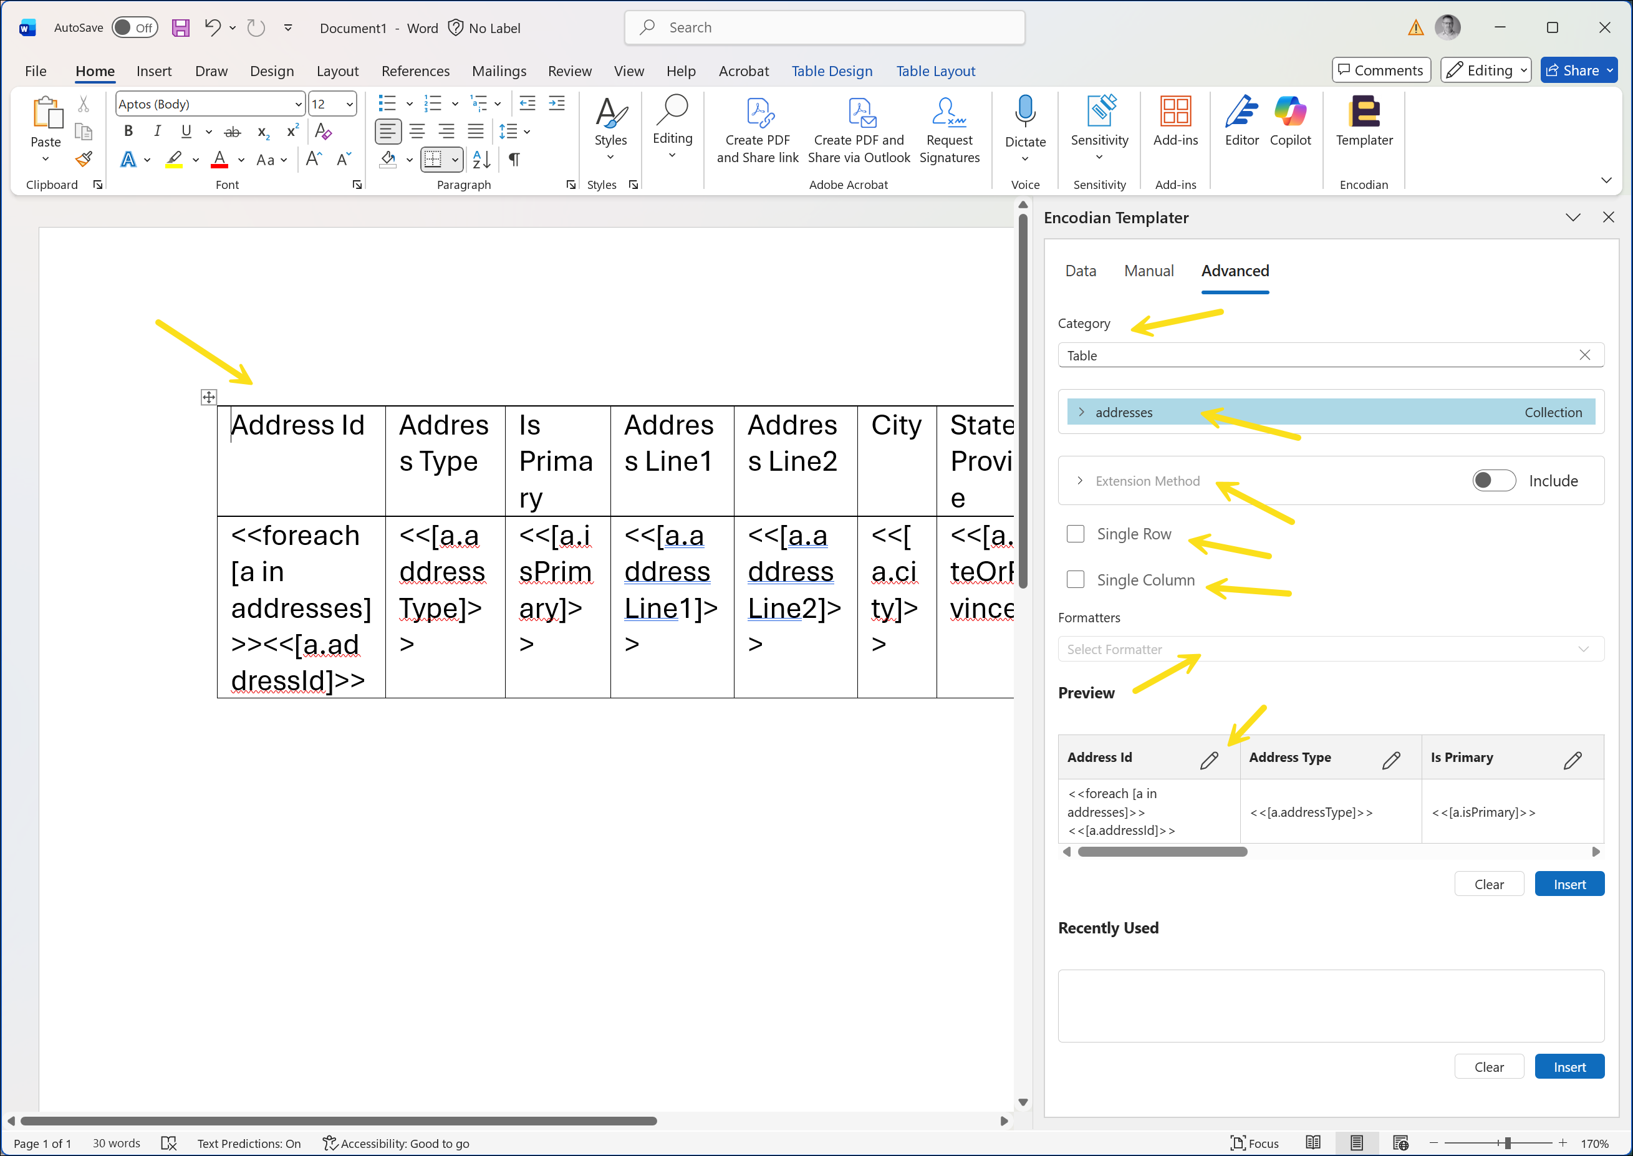Justify the paragraph text
Viewport: 1633px width, 1156px height.
pyautogui.click(x=474, y=131)
